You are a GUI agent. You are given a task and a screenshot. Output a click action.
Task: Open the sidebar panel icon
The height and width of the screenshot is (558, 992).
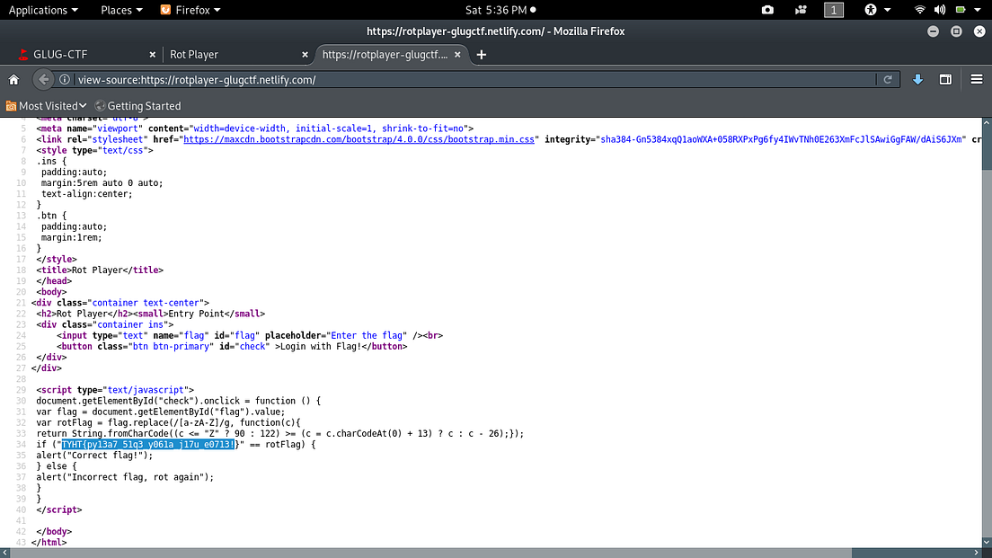(945, 78)
